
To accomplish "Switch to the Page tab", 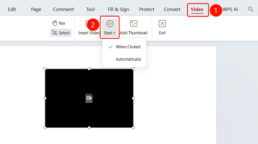I will tap(36, 9).
